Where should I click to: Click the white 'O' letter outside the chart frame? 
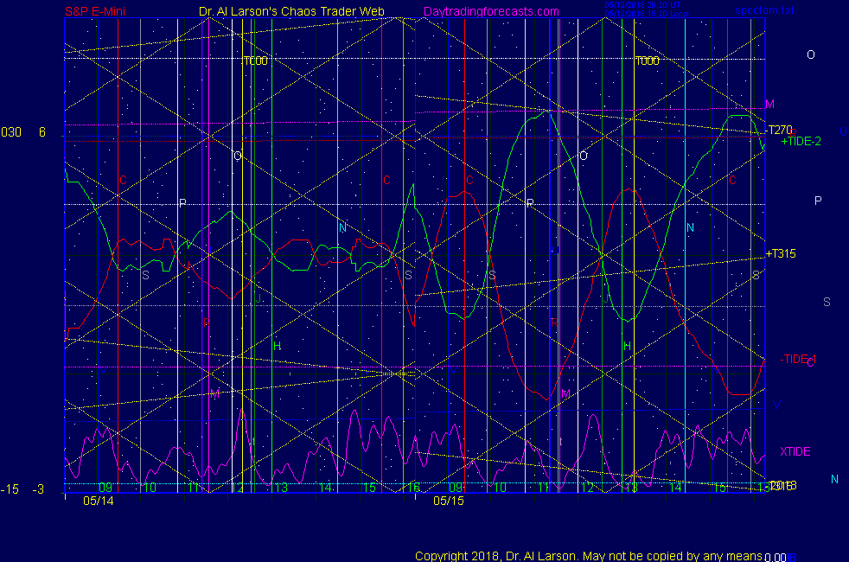811,54
